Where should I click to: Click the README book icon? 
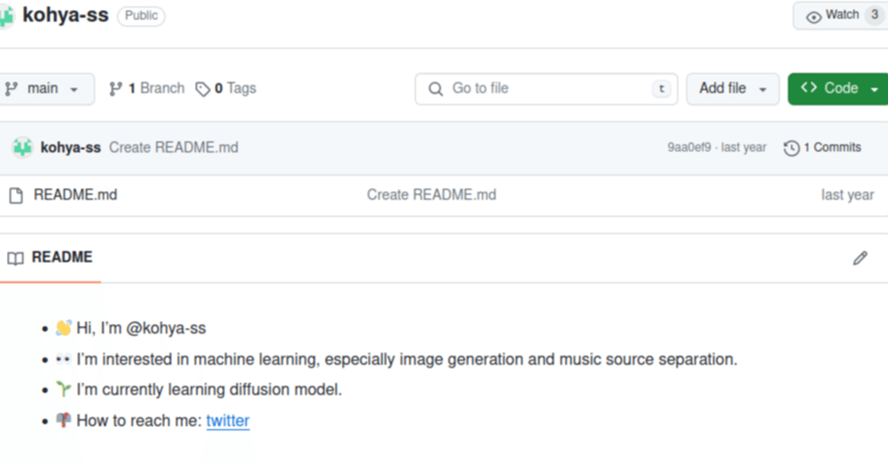pos(15,258)
